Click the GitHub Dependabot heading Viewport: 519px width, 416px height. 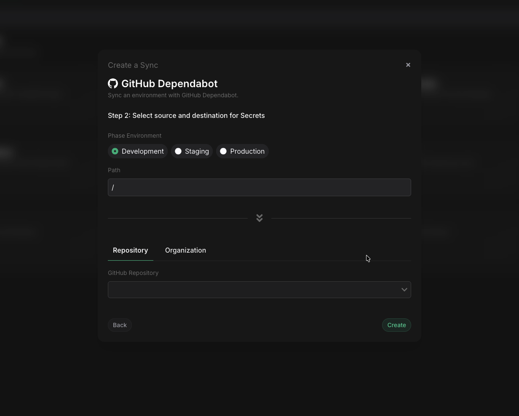(x=169, y=83)
